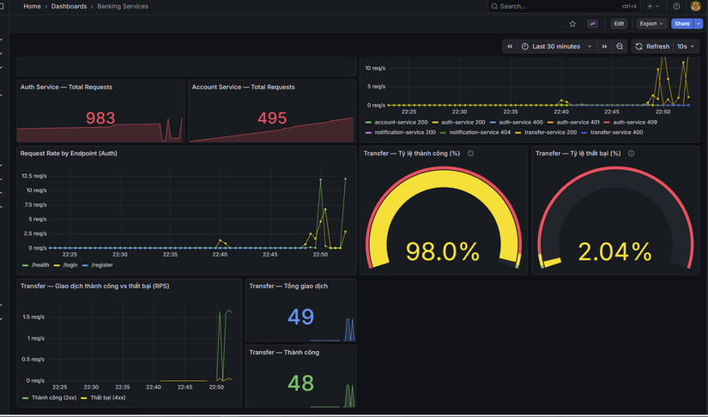The height and width of the screenshot is (417, 708).
Task: Toggle the /health series in the legend
Action: click(36, 265)
